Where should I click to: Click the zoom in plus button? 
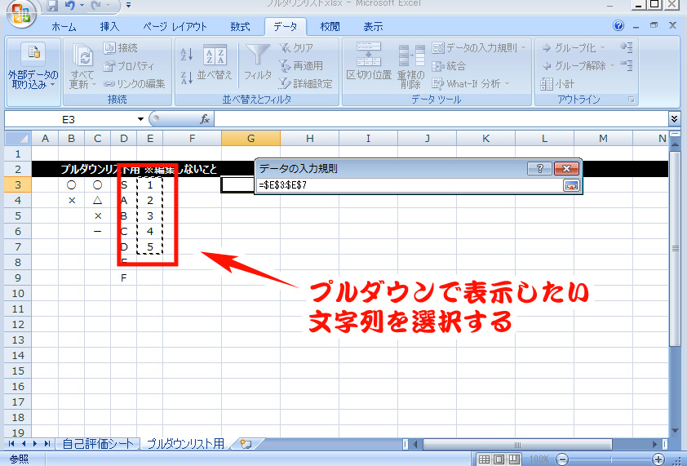(658, 459)
